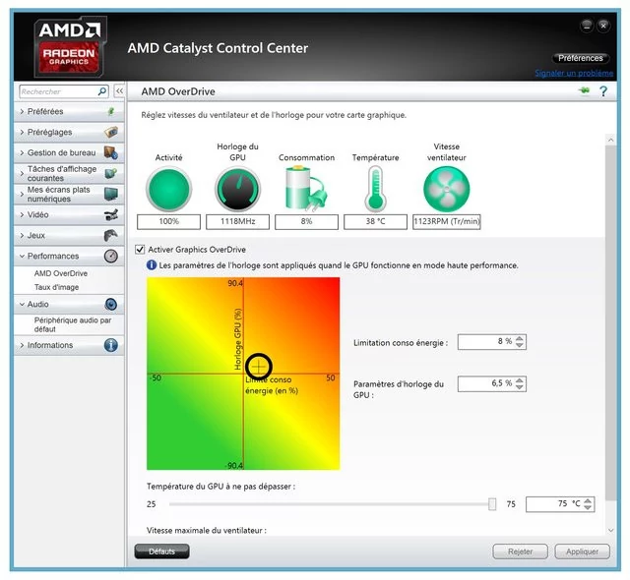This screenshot has width=630, height=580.
Task: Click the vertical scrollbar thumb
Action: coord(610,322)
